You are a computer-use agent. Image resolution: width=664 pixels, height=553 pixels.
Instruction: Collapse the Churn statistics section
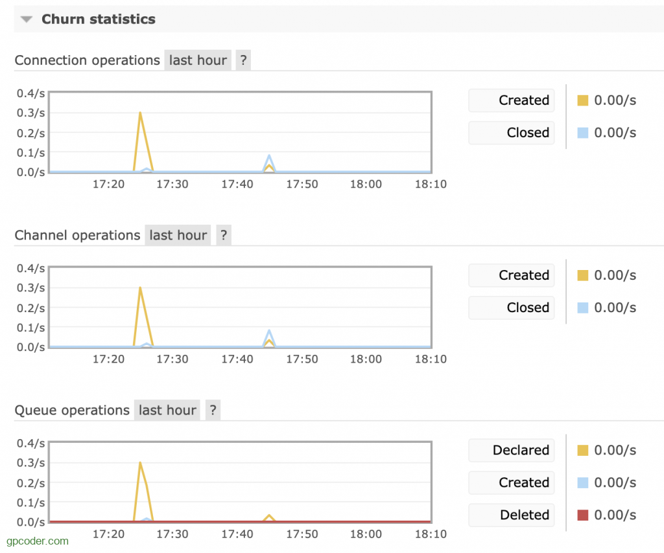tap(25, 19)
